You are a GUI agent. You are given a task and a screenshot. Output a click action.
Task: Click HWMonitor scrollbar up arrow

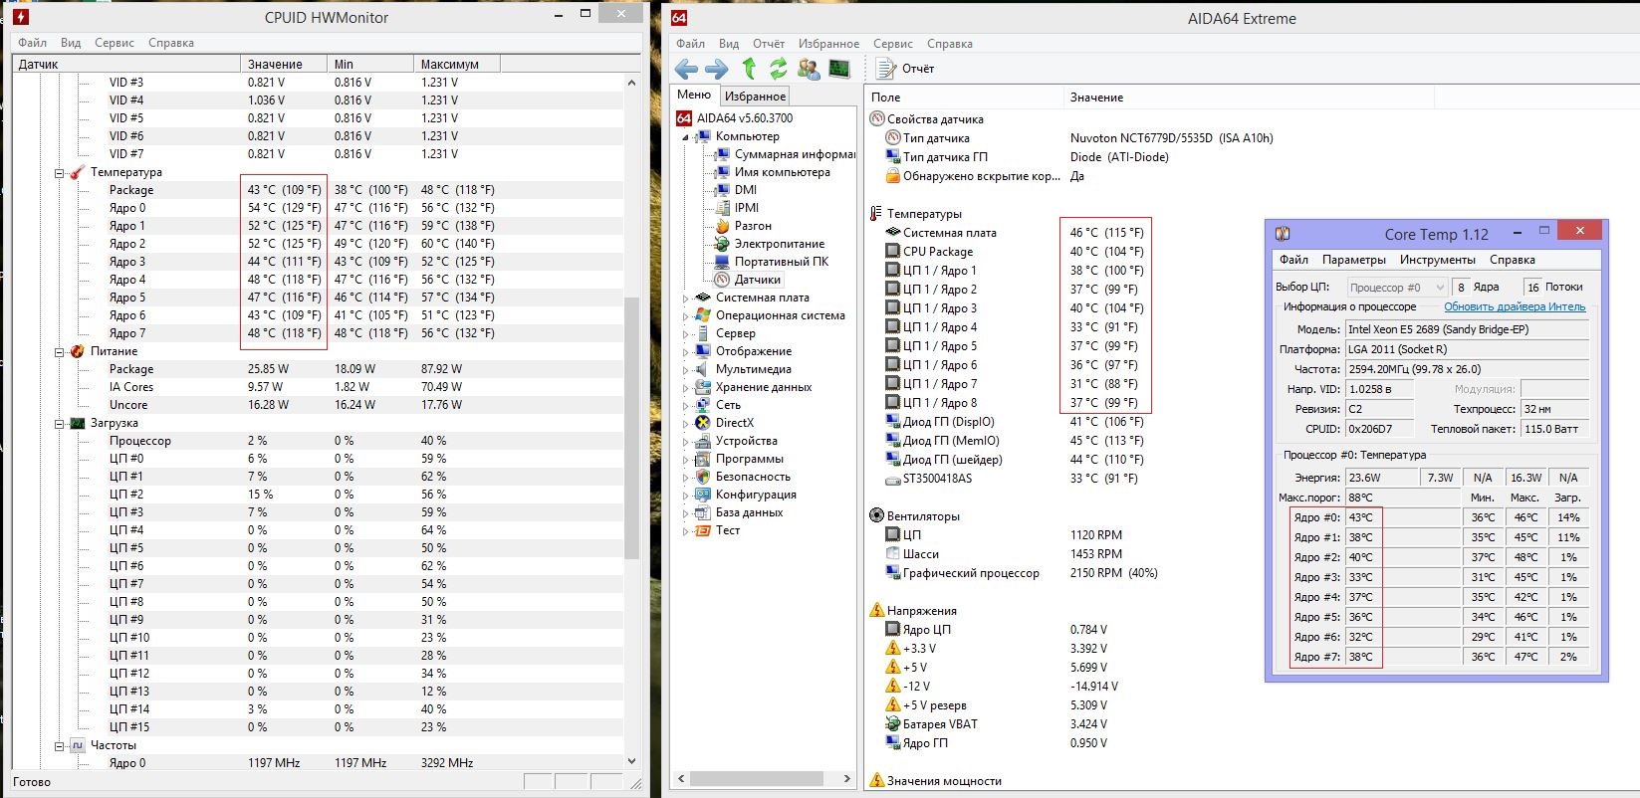tap(632, 83)
